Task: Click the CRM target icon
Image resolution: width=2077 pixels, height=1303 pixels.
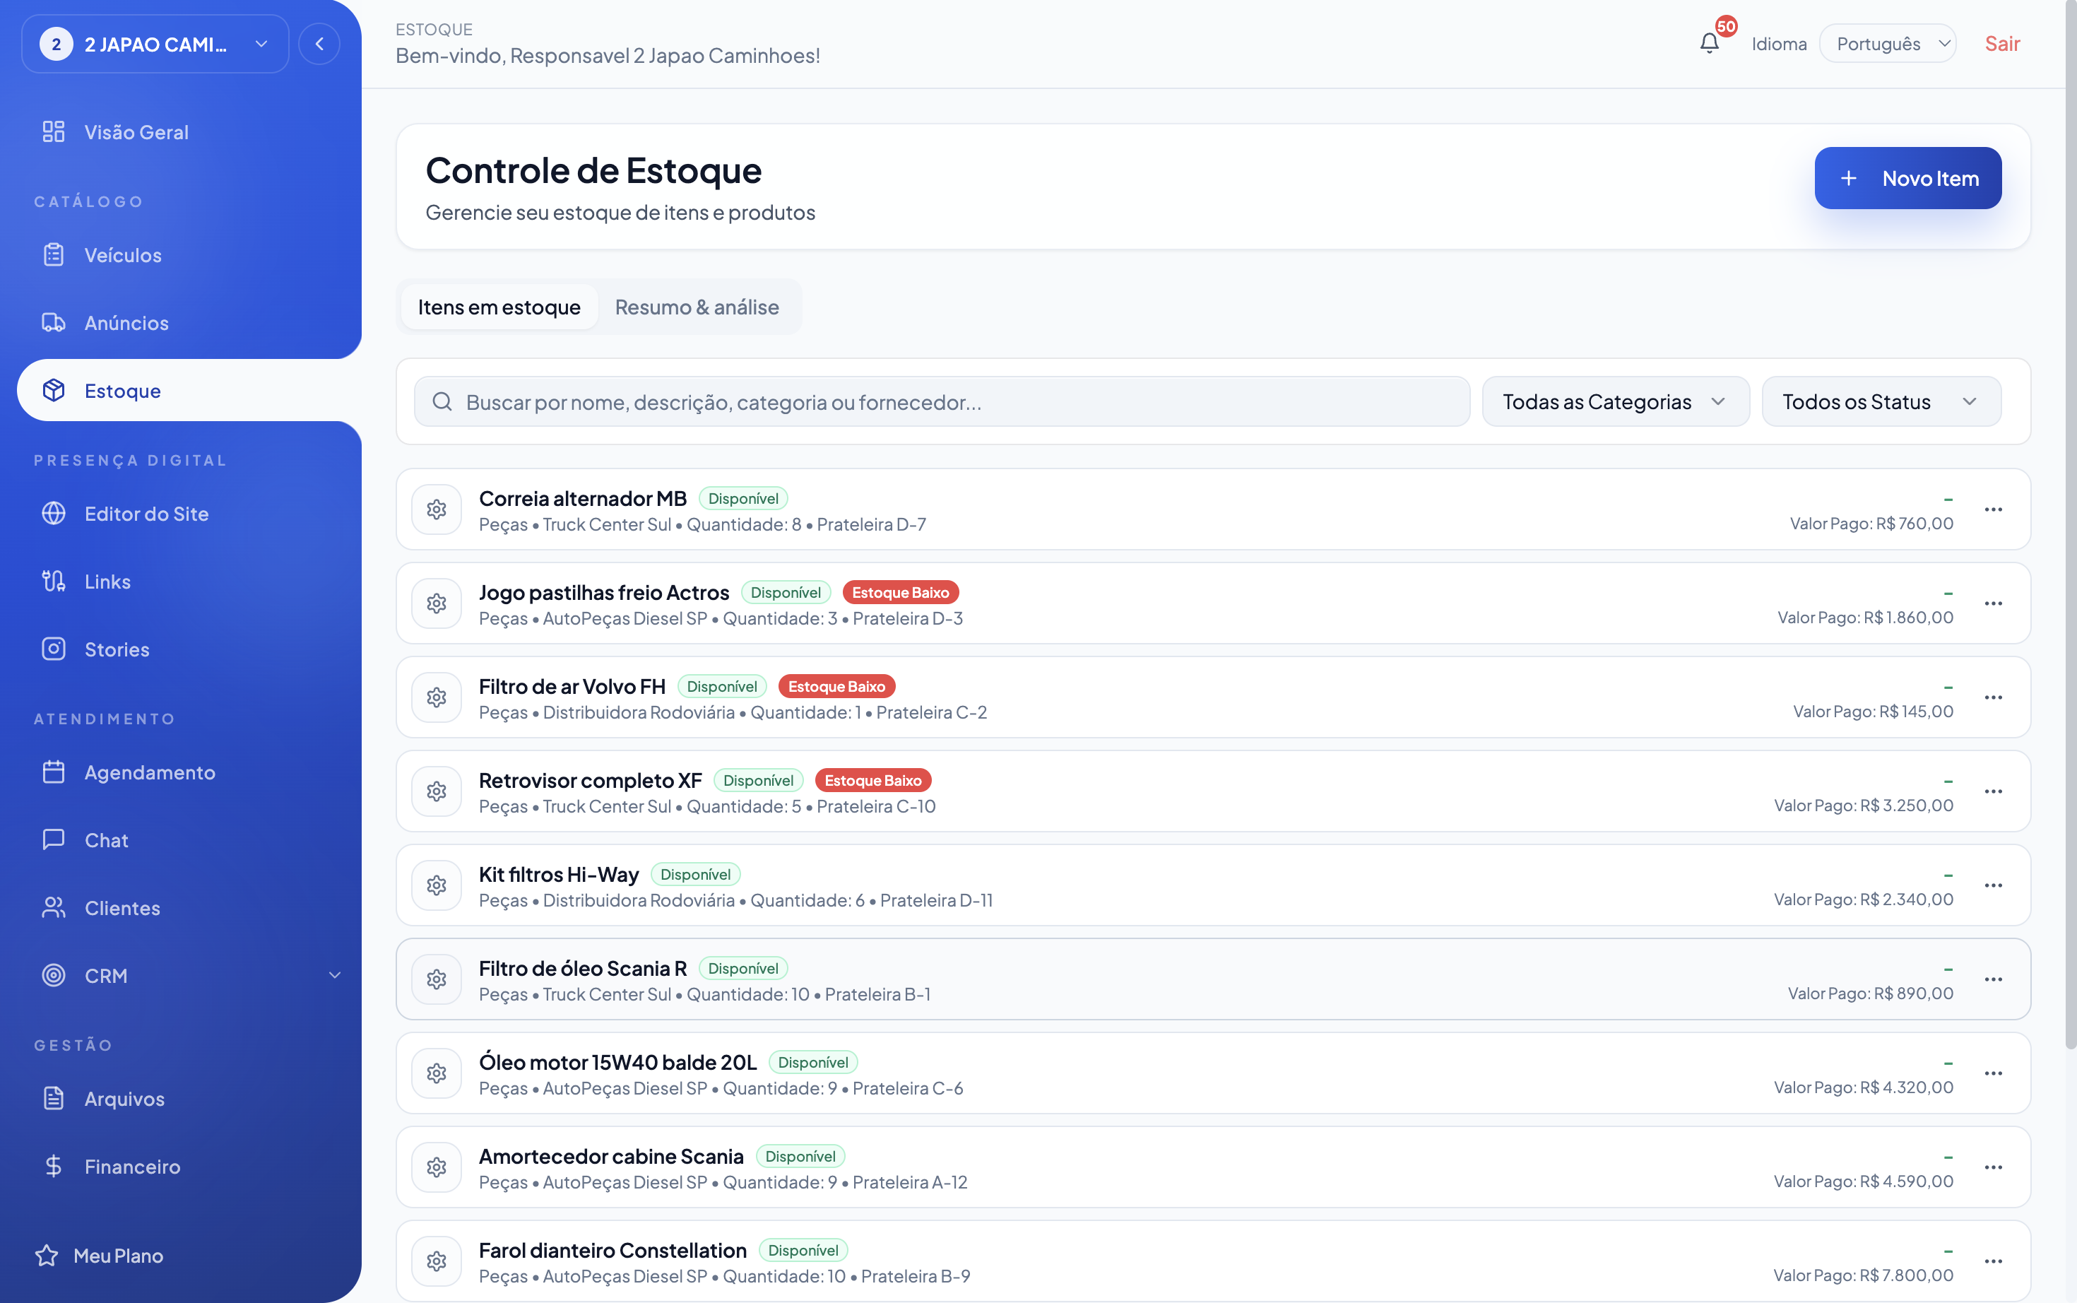Action: pos(54,976)
